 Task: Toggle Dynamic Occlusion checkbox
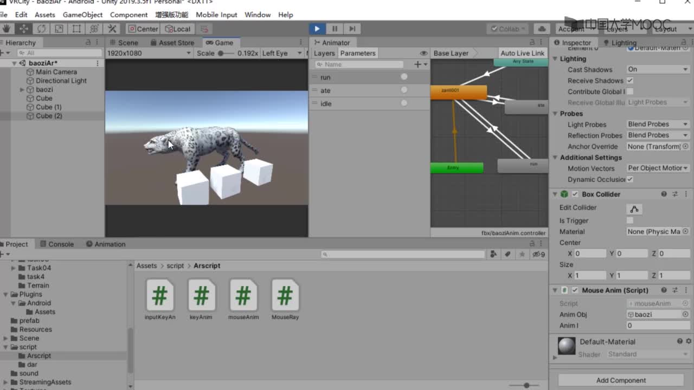point(630,179)
